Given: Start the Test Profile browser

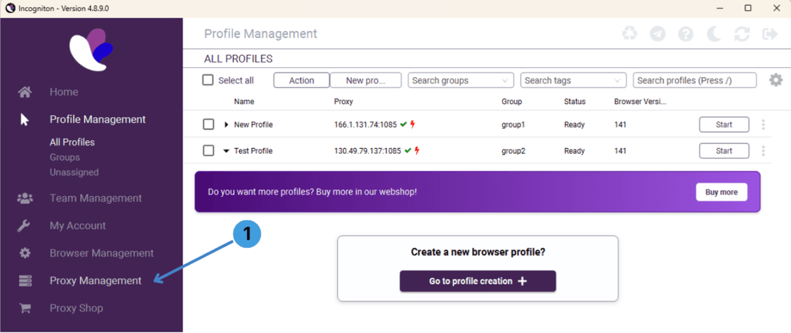Looking at the screenshot, I should [x=724, y=151].
